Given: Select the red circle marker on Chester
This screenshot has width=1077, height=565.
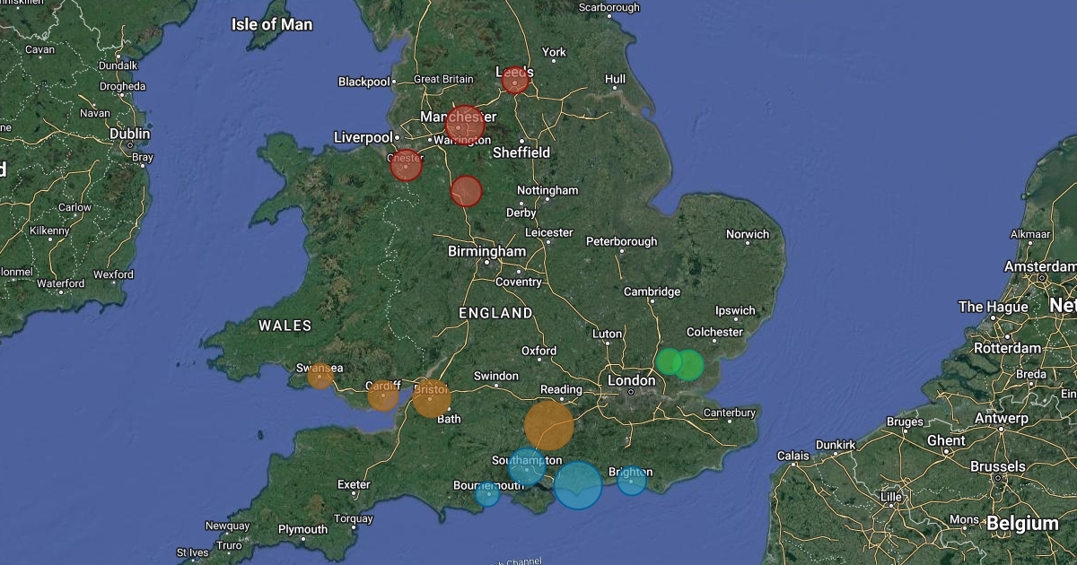Looking at the screenshot, I should 406,165.
